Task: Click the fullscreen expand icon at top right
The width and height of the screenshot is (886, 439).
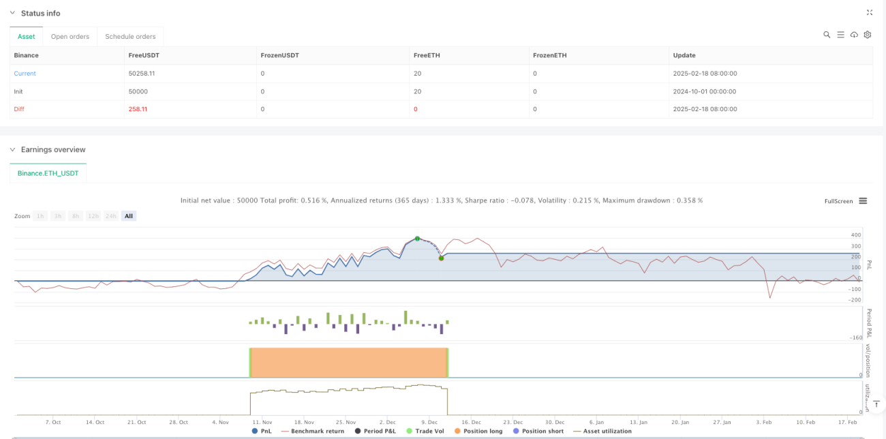Action: pos(869,12)
